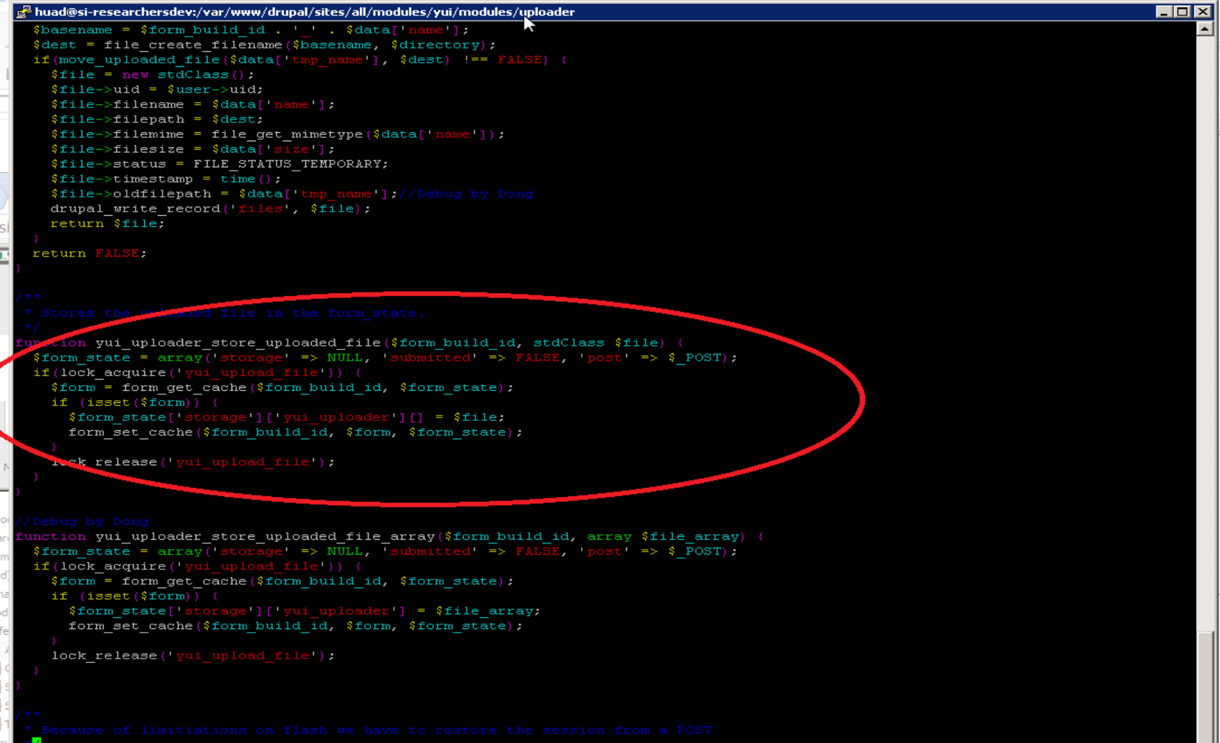Click the "//Debug by Dong" comment above the function

82,522
